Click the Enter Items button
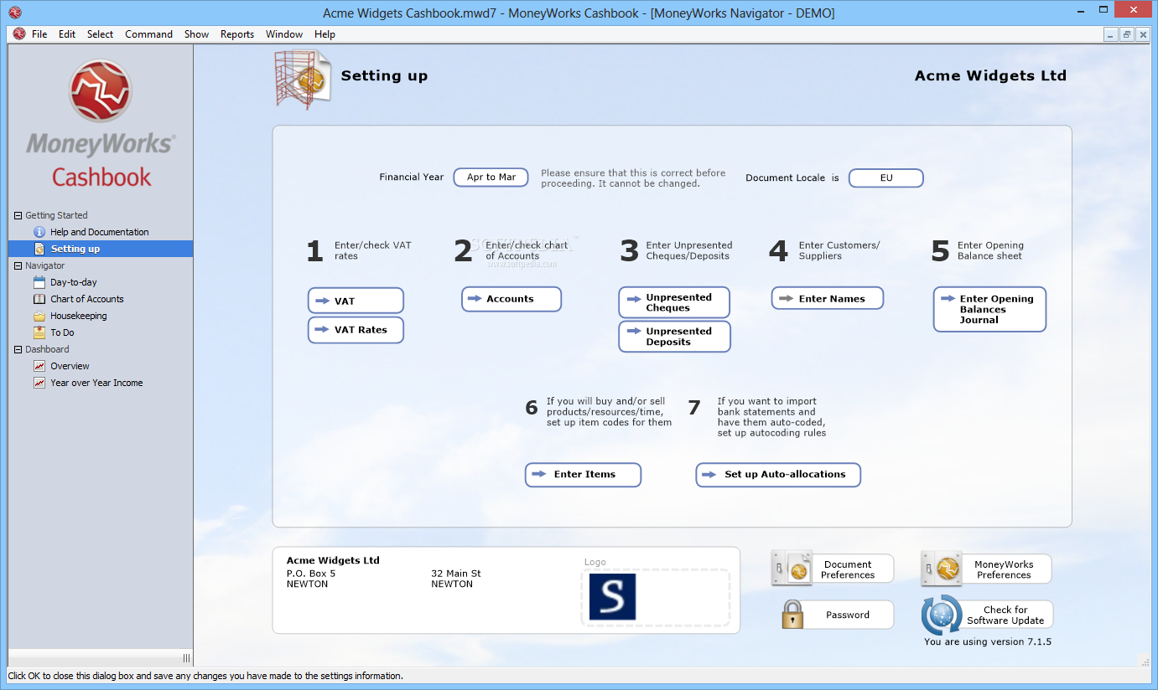This screenshot has width=1158, height=690. click(x=583, y=475)
